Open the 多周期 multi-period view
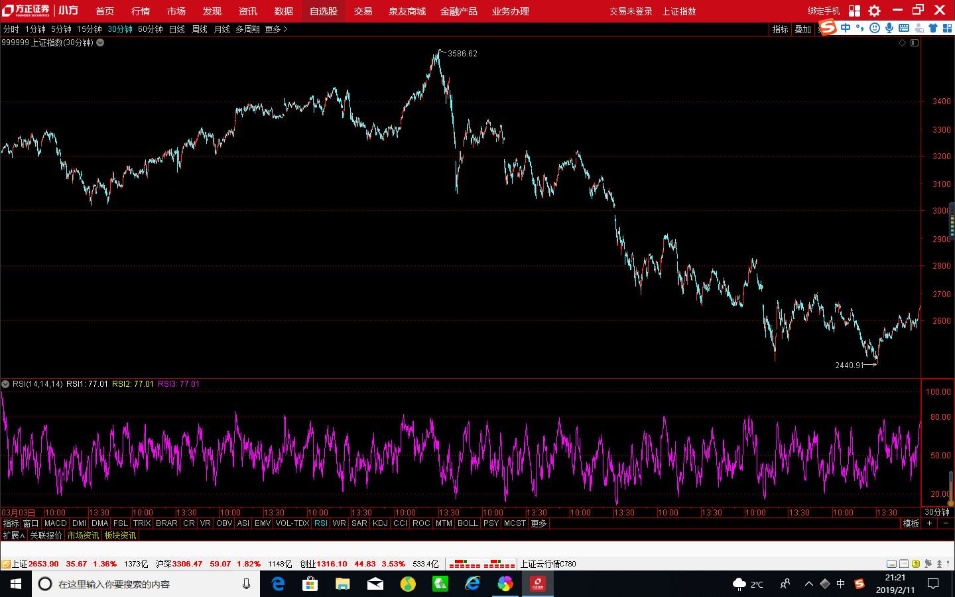Viewport: 955px width, 597px height. click(x=247, y=29)
